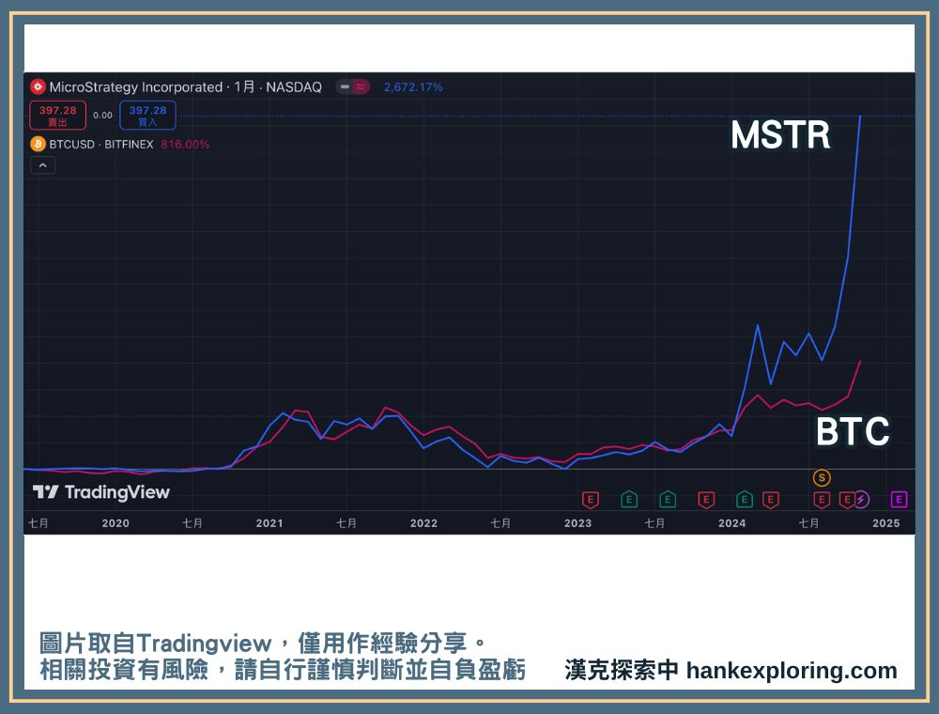Click the 2020 label on time axis

tap(115, 523)
